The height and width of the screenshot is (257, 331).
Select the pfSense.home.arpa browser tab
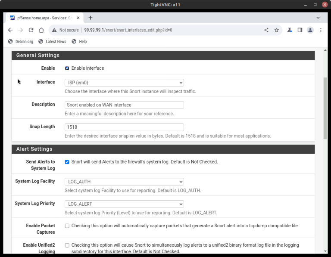[x=43, y=18]
